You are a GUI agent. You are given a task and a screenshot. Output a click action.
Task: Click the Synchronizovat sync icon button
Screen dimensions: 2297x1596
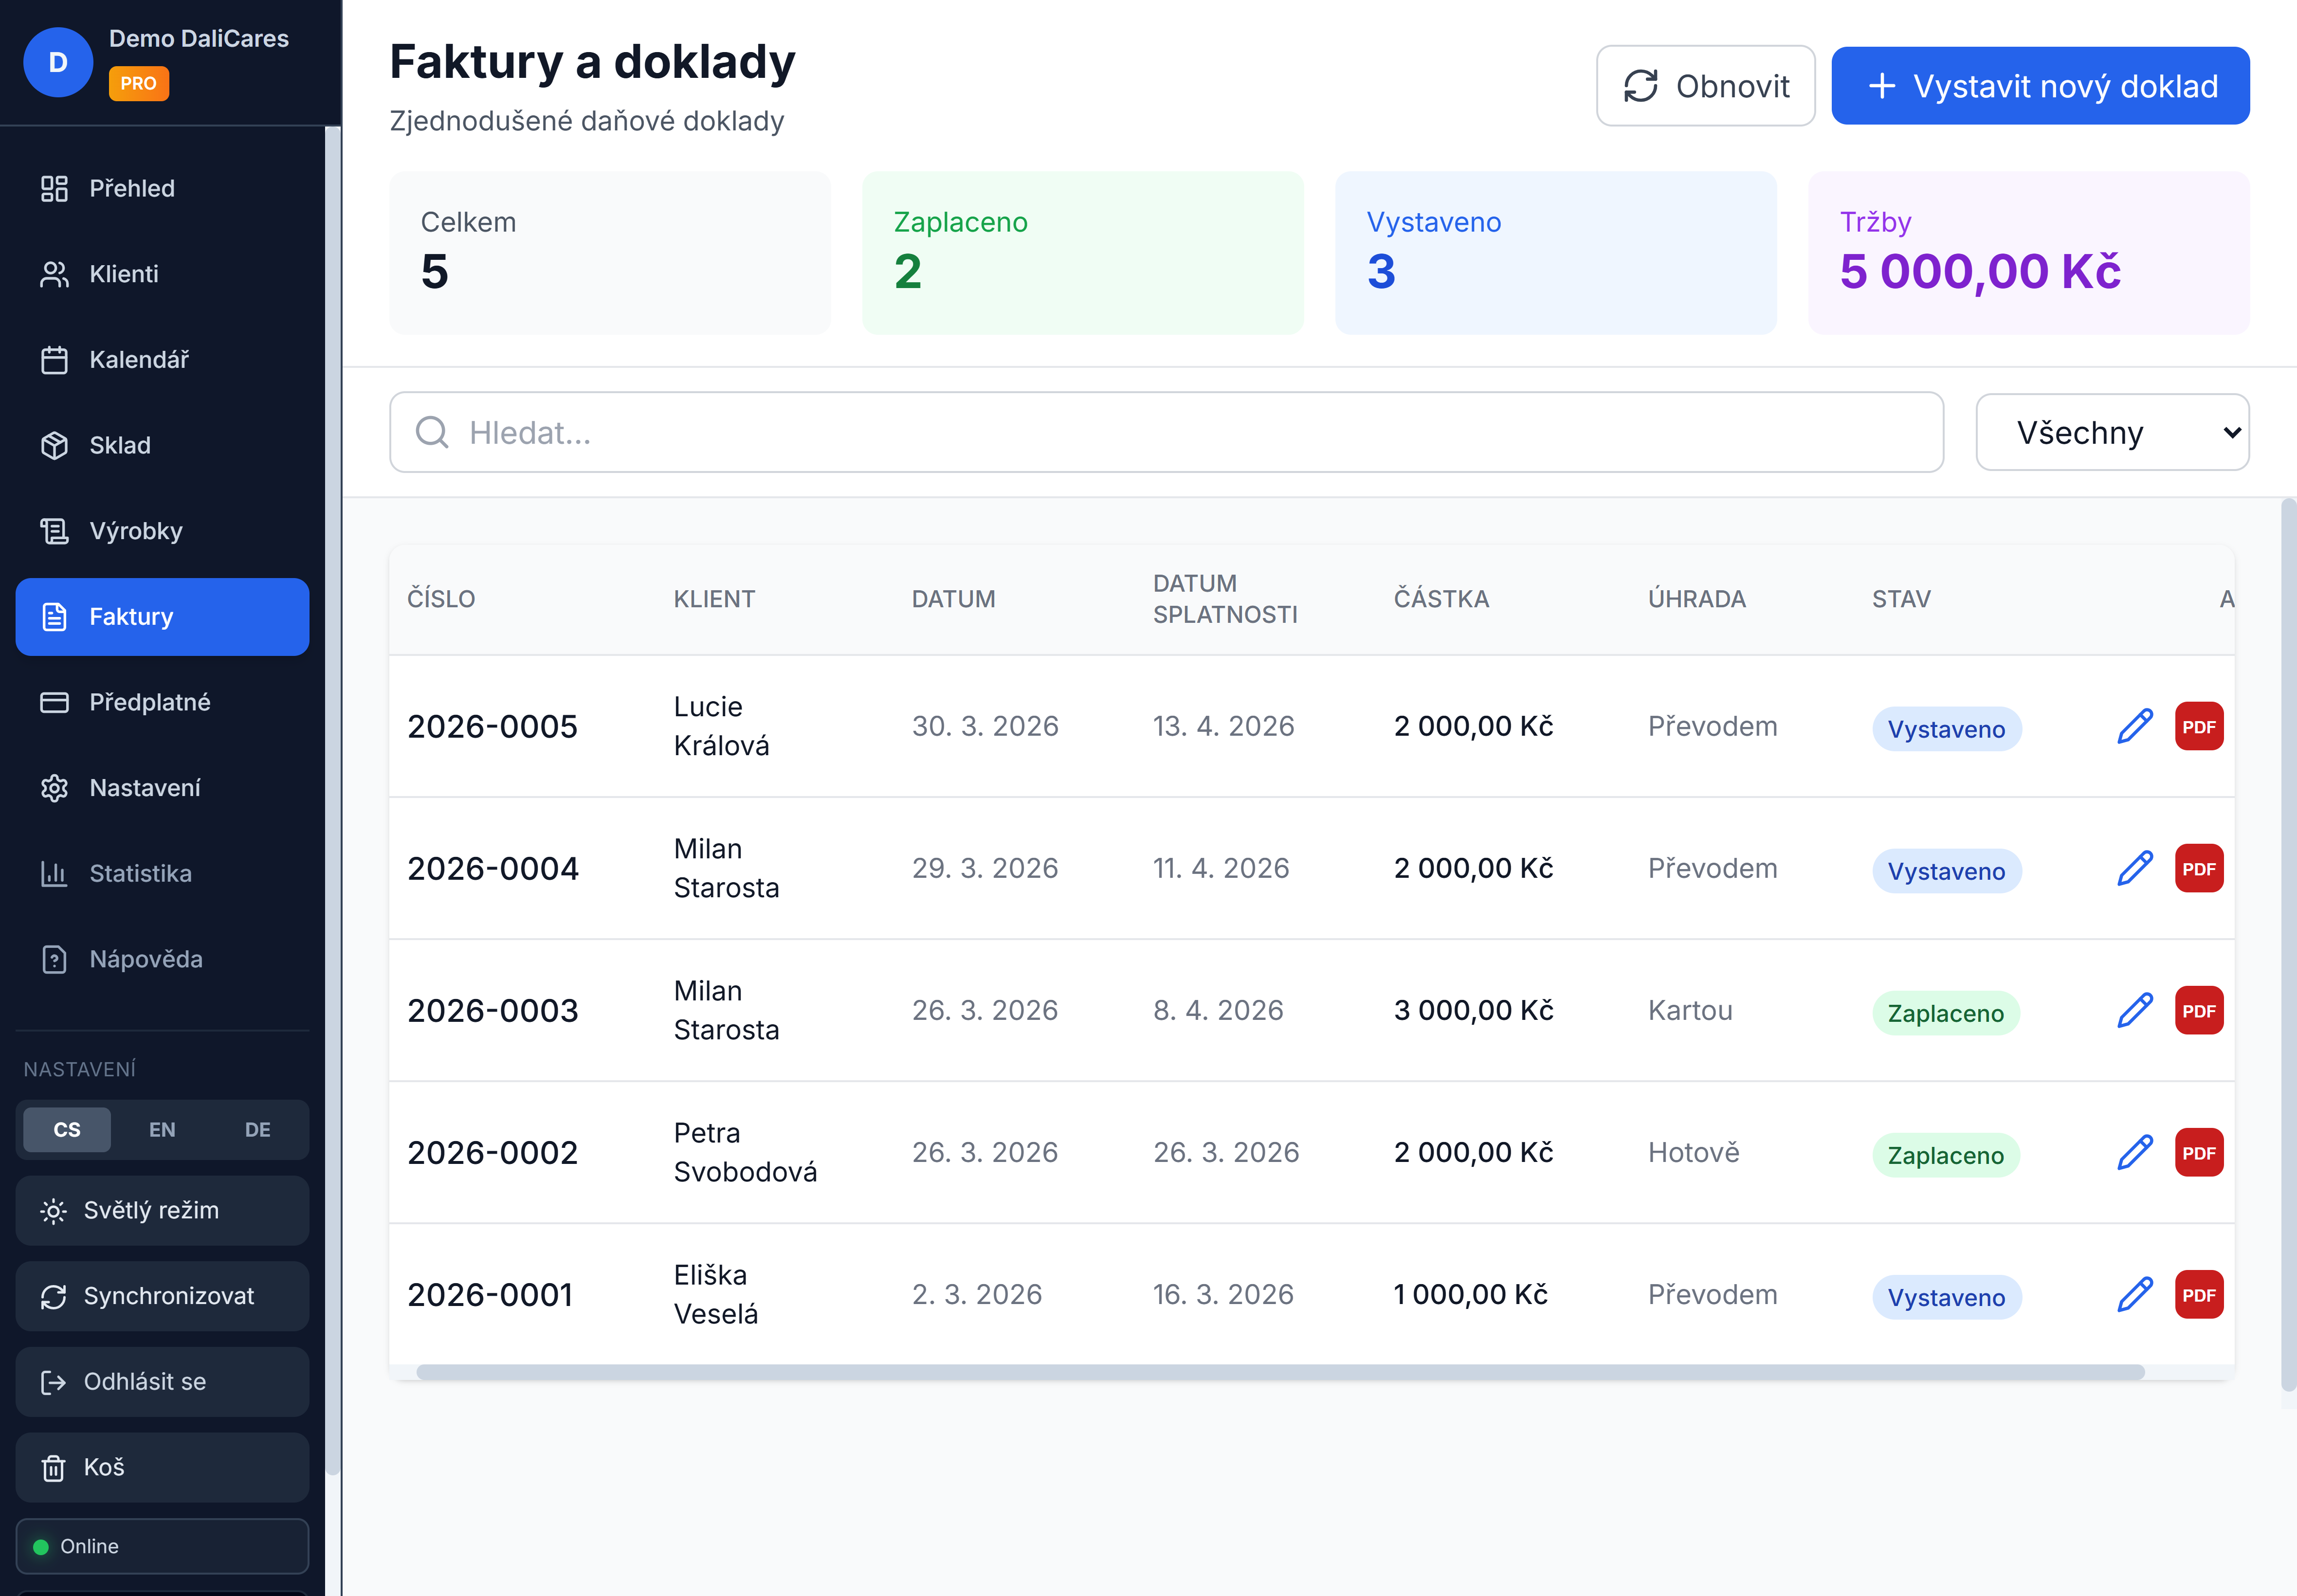(x=54, y=1296)
